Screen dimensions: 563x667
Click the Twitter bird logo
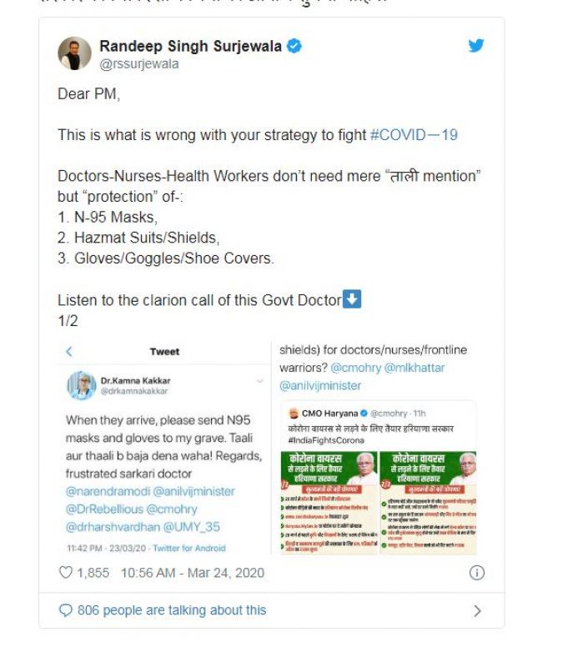(x=476, y=46)
